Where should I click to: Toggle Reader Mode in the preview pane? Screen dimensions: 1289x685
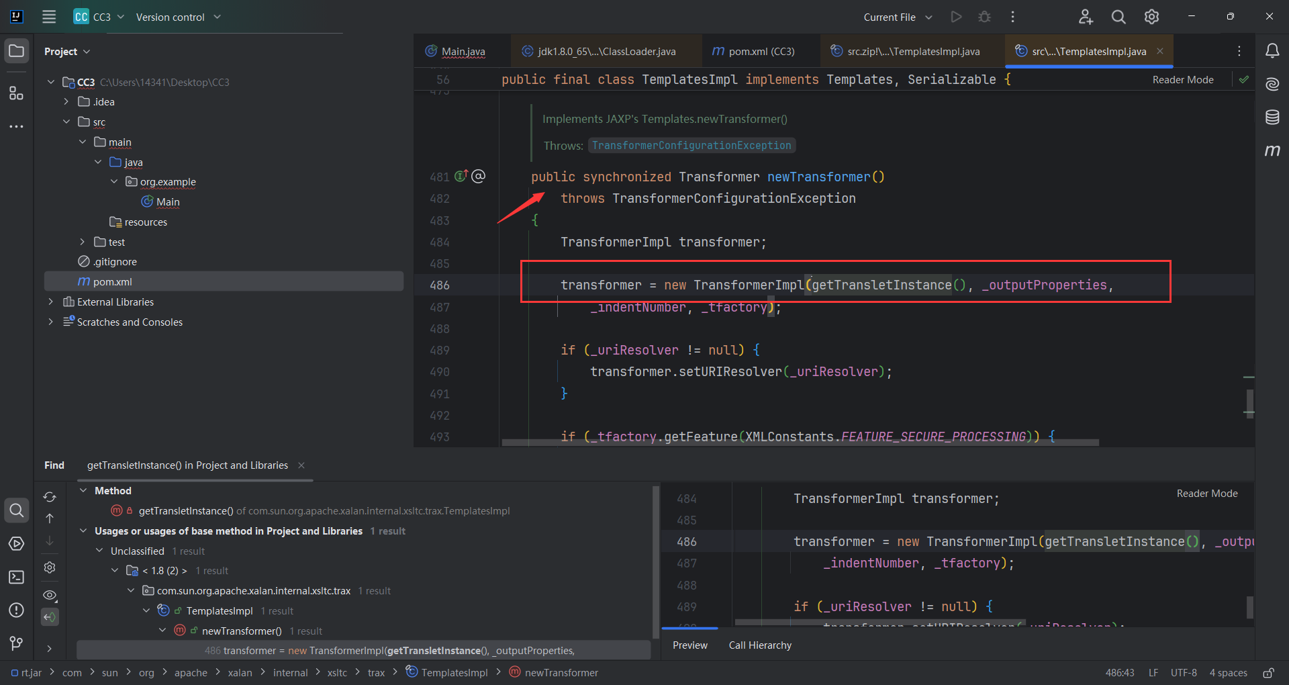1207,494
